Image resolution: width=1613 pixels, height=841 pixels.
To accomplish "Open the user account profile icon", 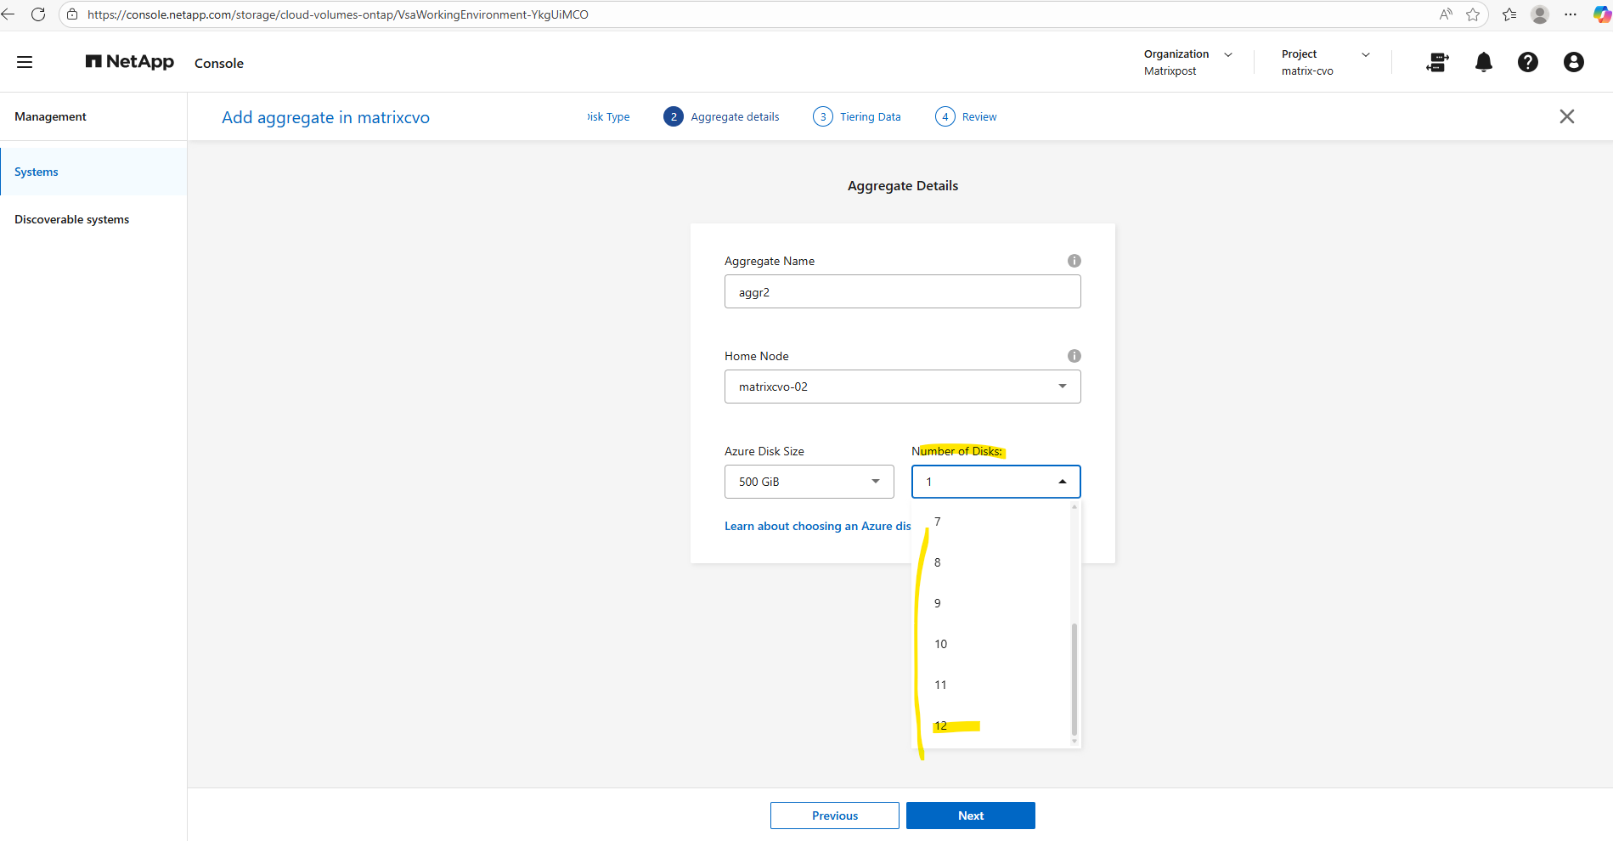I will pyautogui.click(x=1573, y=62).
